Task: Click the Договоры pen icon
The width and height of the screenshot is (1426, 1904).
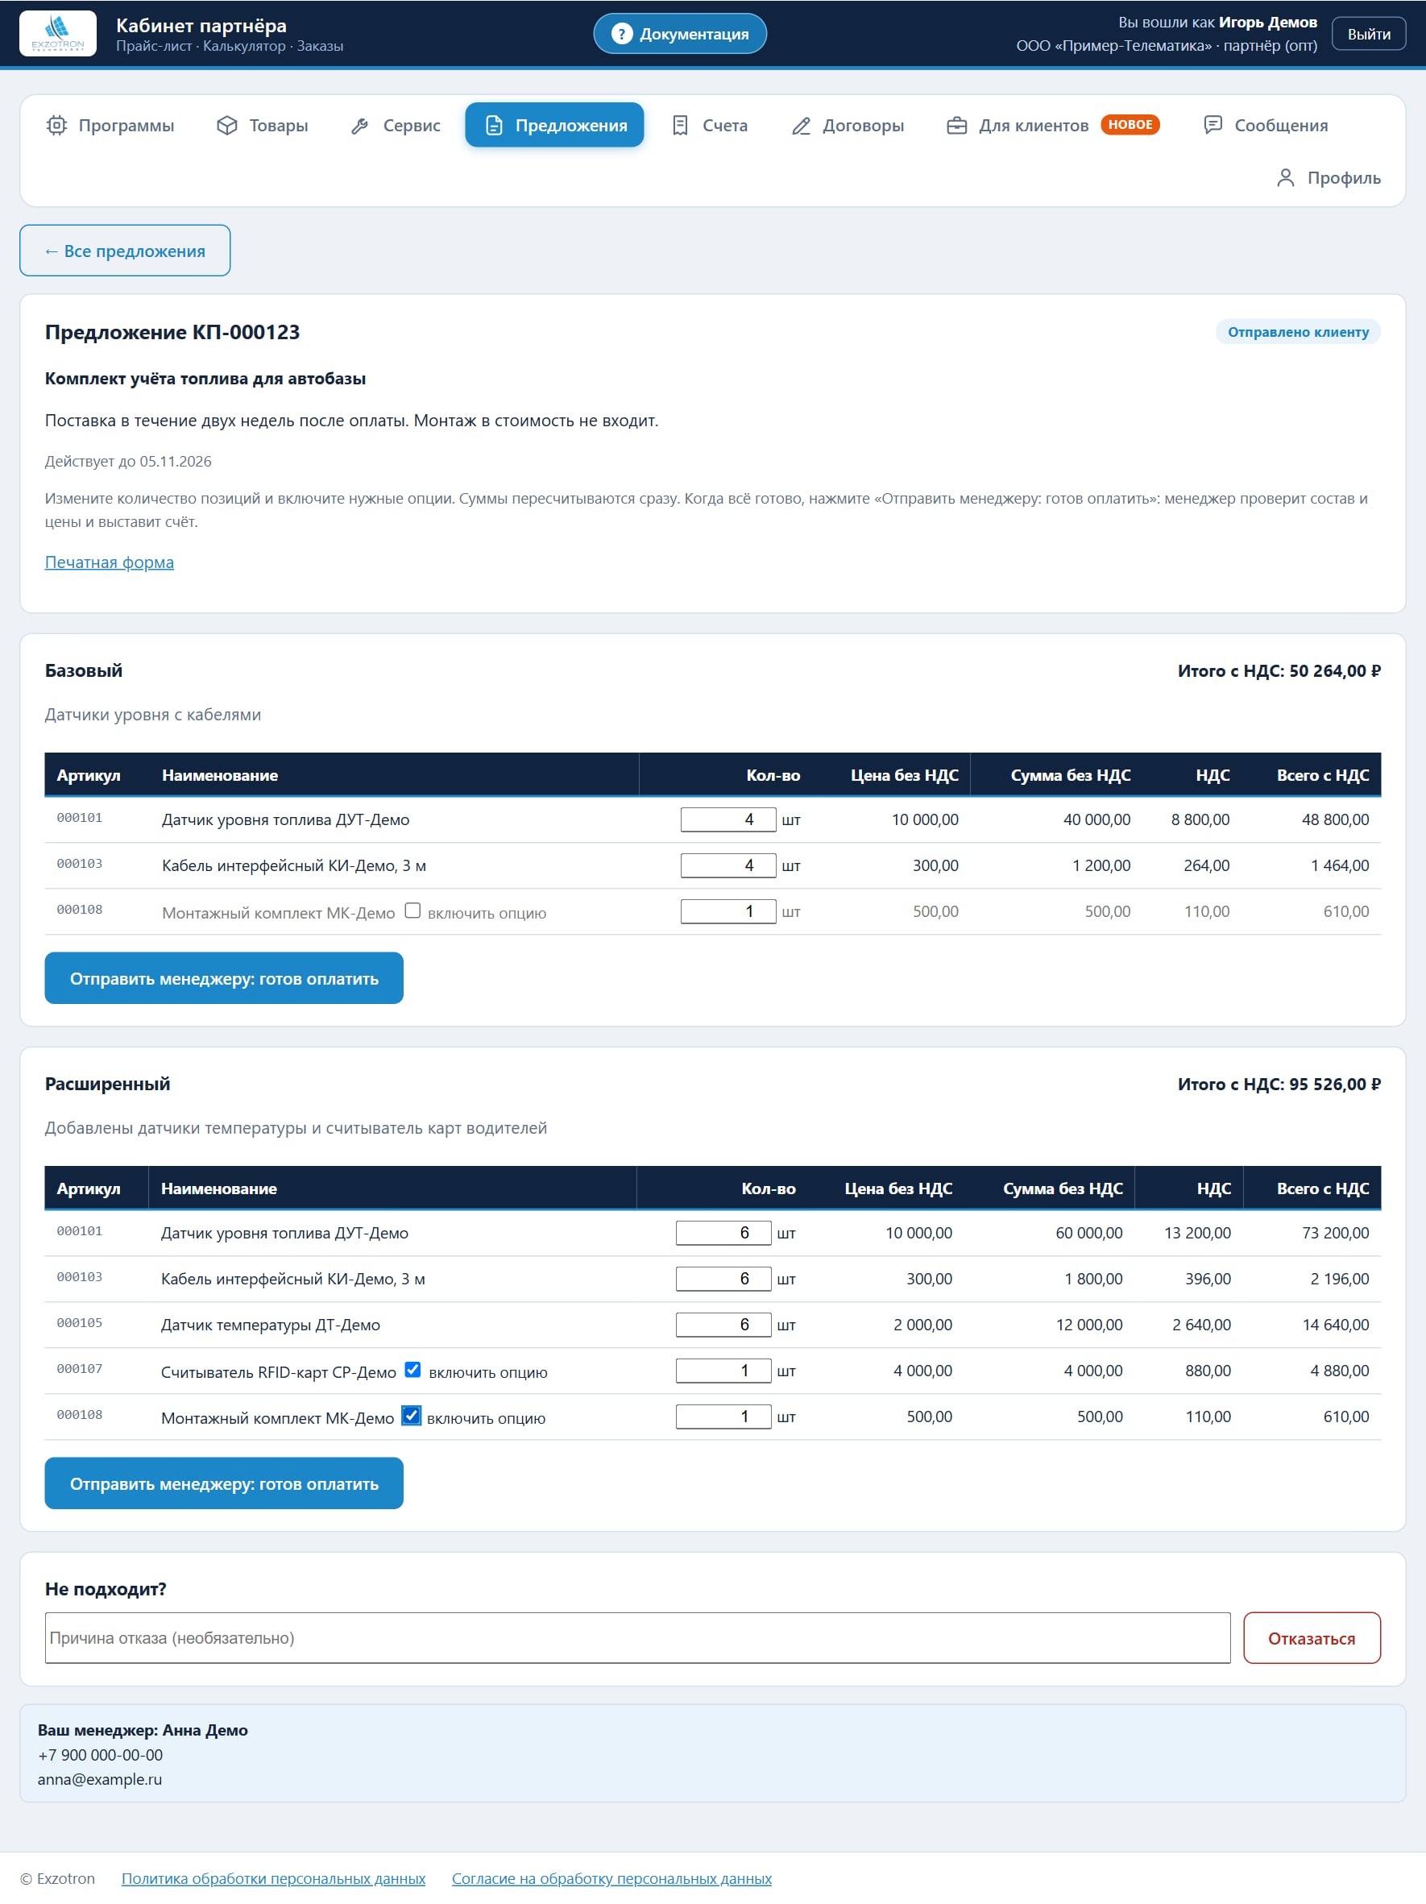Action: tap(801, 126)
